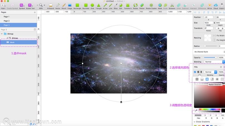Click the Scissors toolbar icon
Image resolution: width=225 pixels, height=126 pixels.
172,5
